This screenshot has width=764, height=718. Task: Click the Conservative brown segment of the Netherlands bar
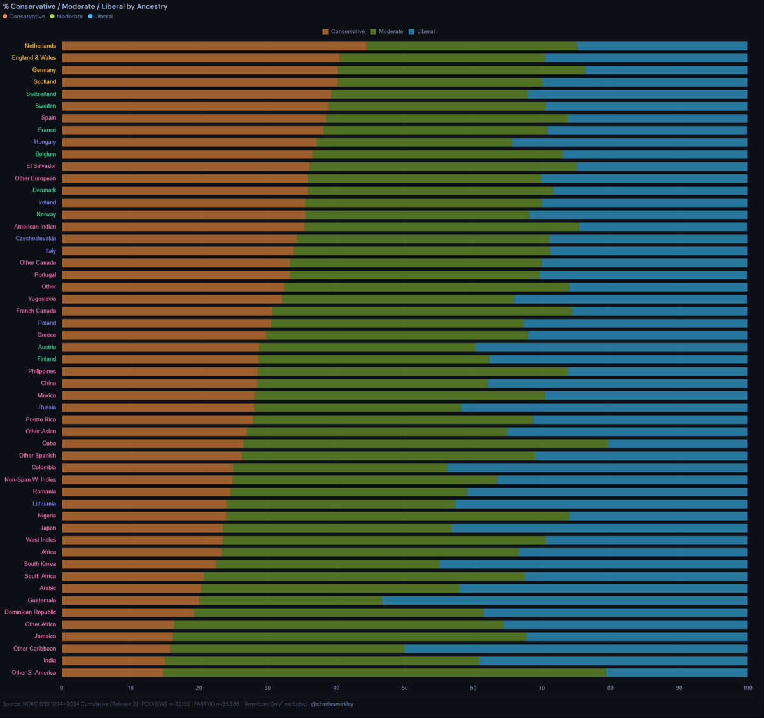click(x=213, y=46)
